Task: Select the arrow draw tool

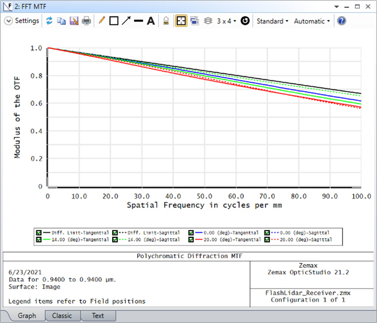Action: (x=126, y=21)
